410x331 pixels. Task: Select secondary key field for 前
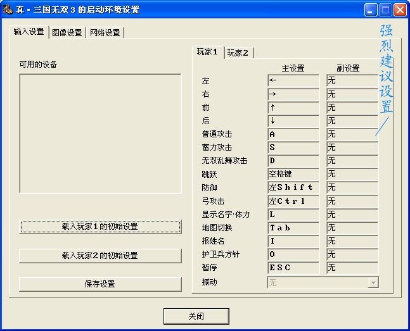[x=352, y=108]
